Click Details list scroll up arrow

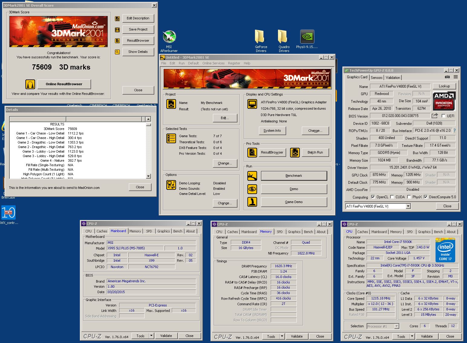tap(148, 119)
